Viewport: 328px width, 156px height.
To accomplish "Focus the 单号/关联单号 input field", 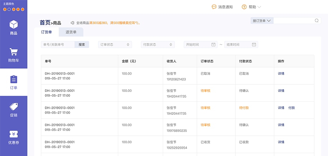I will coord(58,45).
